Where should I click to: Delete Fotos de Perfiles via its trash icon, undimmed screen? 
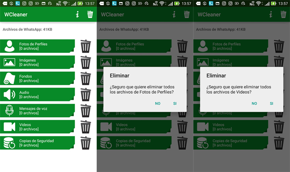click(86, 46)
